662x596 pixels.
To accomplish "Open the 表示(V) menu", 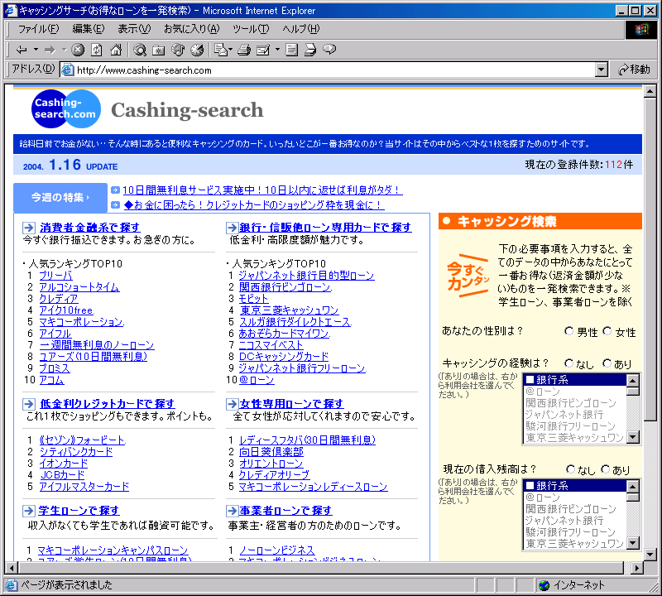I will pos(134,29).
